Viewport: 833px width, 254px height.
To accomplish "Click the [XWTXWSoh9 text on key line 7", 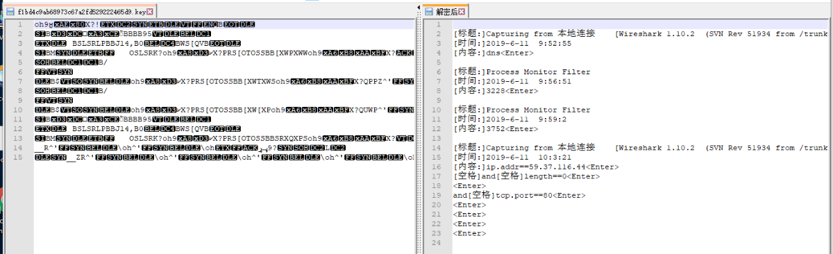I will tap(267, 81).
